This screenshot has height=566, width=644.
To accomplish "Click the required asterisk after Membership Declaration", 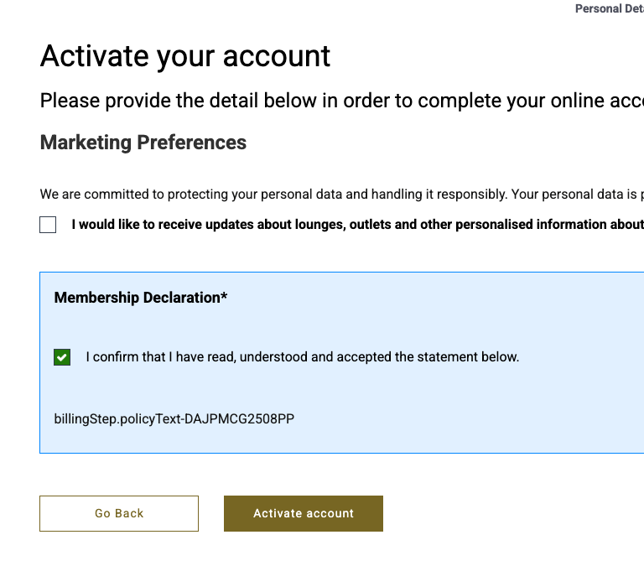I will pyautogui.click(x=224, y=296).
